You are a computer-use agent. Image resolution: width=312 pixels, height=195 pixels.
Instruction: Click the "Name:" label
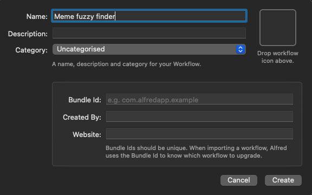tap(37, 16)
